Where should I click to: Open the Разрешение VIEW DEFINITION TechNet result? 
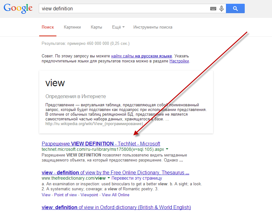101,144
